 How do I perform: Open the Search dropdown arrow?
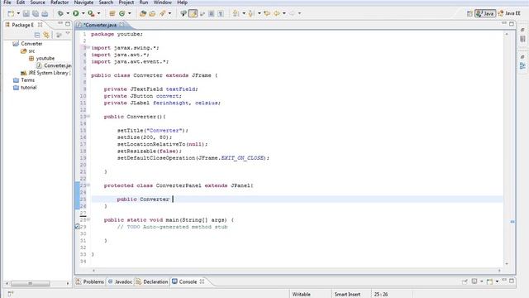[169, 13]
